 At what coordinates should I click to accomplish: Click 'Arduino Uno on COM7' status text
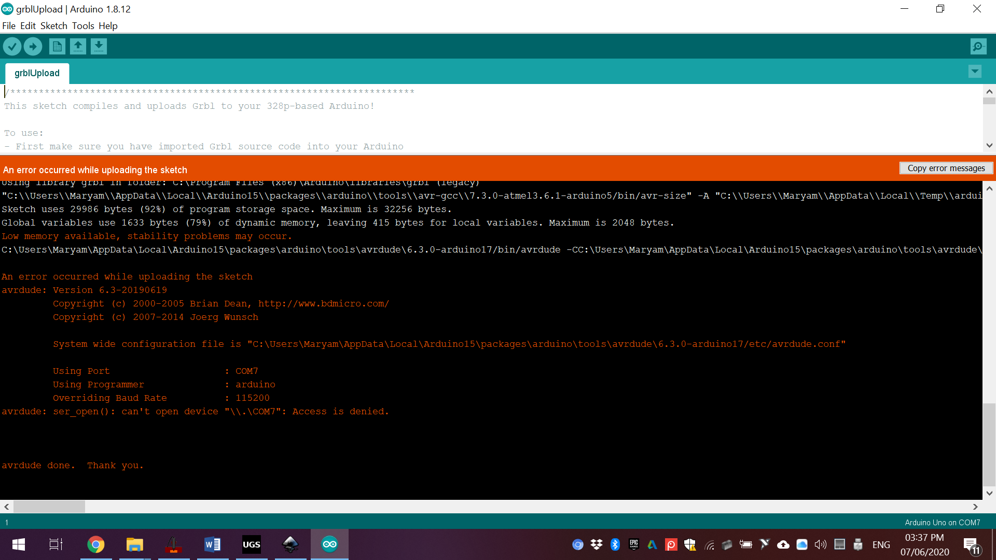click(x=943, y=522)
